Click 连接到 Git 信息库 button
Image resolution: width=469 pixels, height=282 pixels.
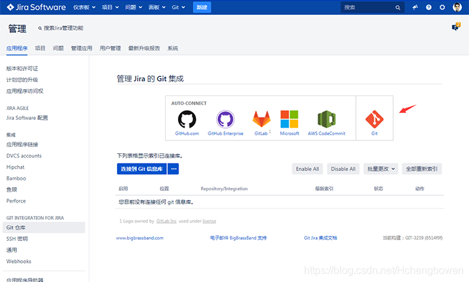click(142, 169)
